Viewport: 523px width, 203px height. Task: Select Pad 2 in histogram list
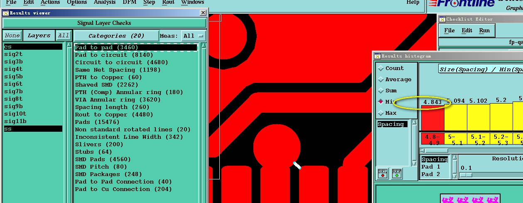click(435, 174)
